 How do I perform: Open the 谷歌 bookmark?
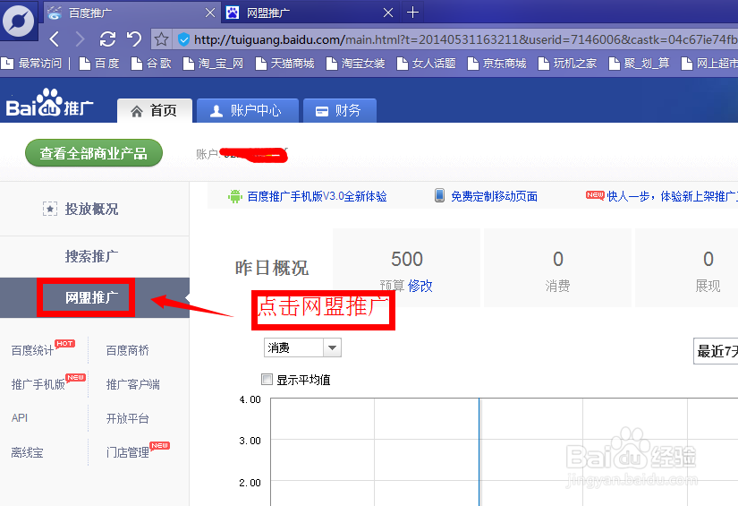(151, 63)
